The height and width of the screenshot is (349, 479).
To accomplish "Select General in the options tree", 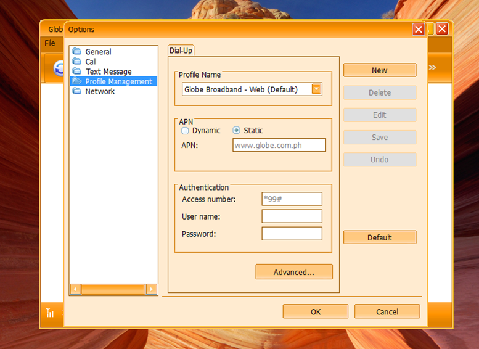I will click(98, 52).
